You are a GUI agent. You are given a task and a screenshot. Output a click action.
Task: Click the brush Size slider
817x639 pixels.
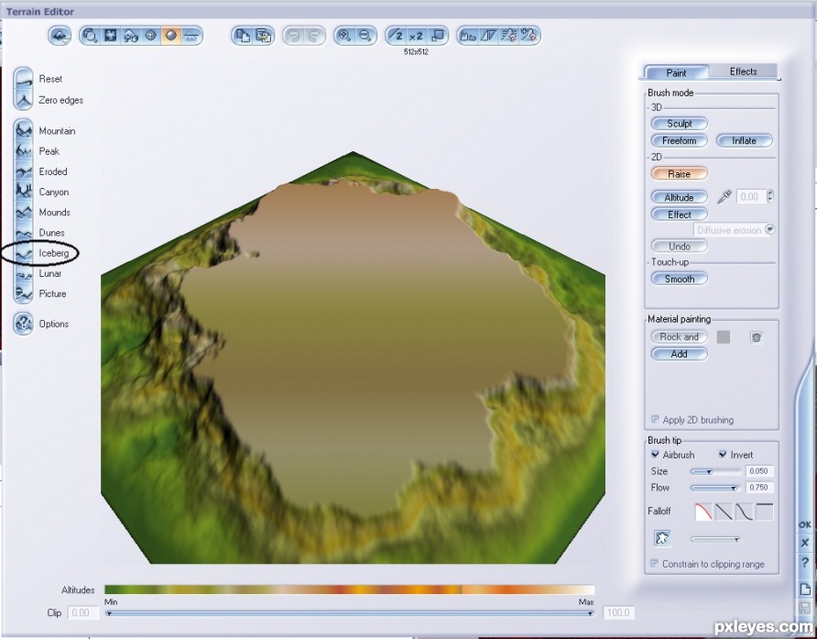click(x=716, y=471)
